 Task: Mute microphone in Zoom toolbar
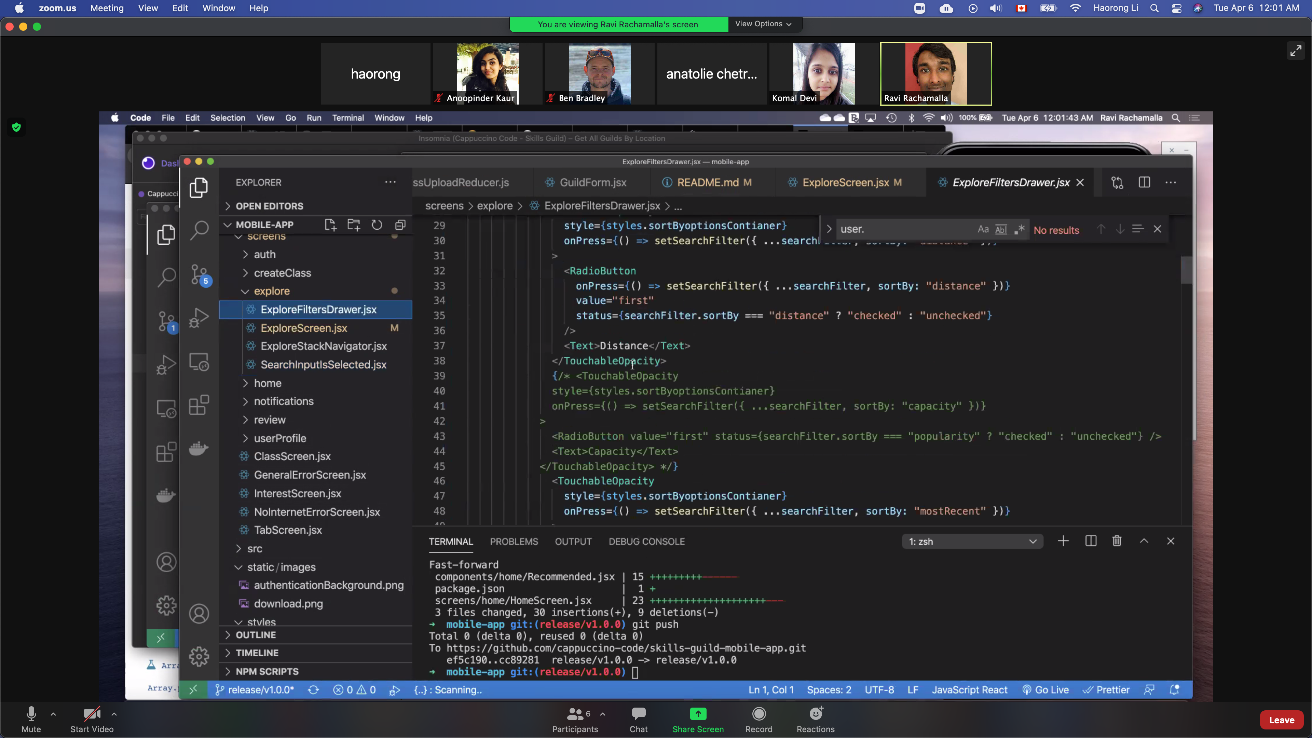(x=31, y=720)
